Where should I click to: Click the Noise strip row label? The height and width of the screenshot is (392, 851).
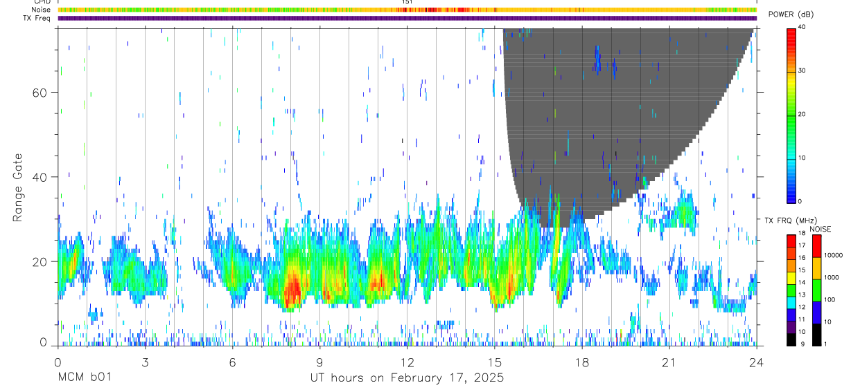pos(41,10)
